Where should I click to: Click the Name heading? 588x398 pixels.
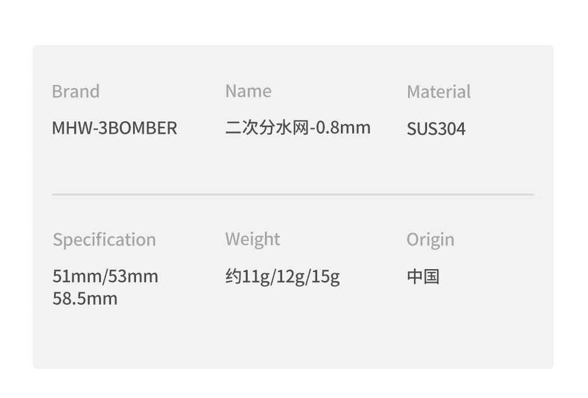(x=248, y=91)
